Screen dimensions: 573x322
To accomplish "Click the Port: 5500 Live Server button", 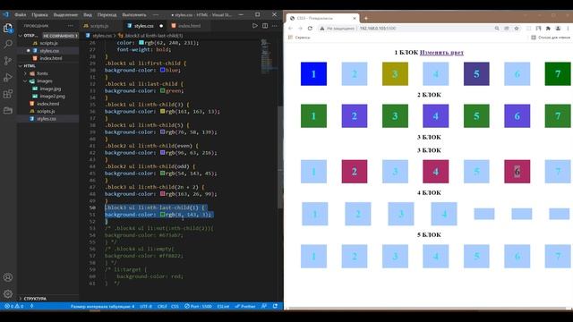I will click(x=198, y=306).
